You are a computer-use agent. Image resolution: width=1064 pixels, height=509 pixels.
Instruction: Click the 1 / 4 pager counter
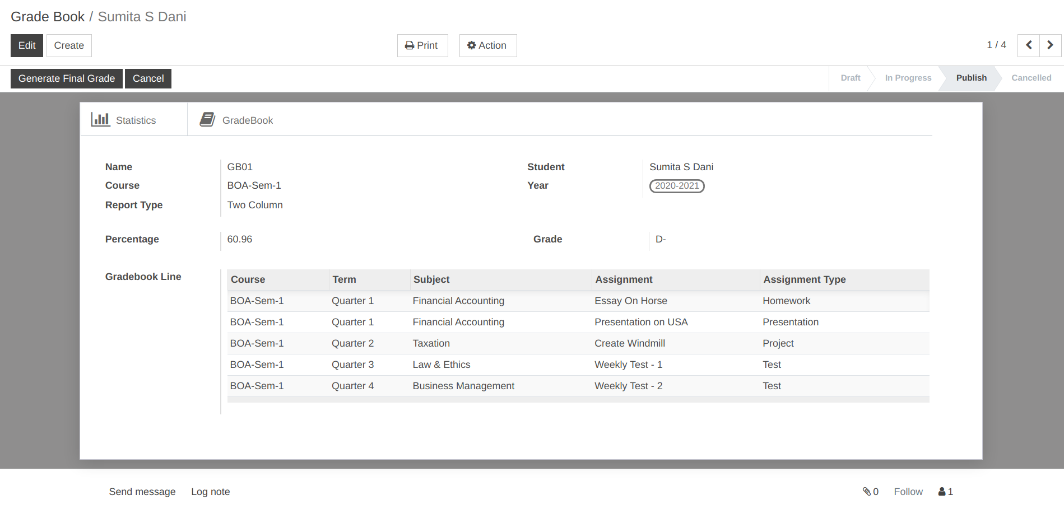click(x=996, y=45)
